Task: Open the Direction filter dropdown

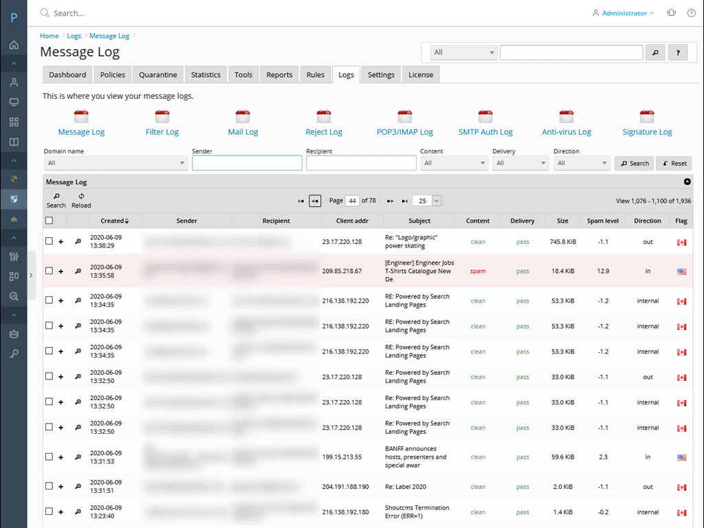Action: point(582,163)
